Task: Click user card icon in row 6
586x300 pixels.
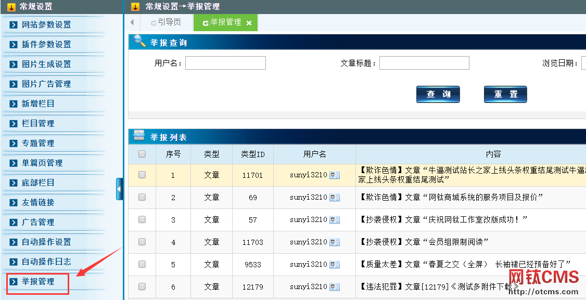Action: pyautogui.click(x=335, y=287)
